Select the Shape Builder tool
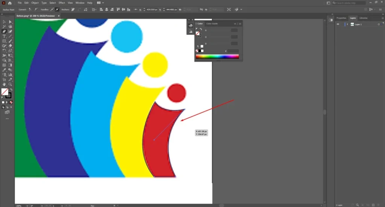Image resolution: width=385 pixels, height=207 pixels. [4, 60]
